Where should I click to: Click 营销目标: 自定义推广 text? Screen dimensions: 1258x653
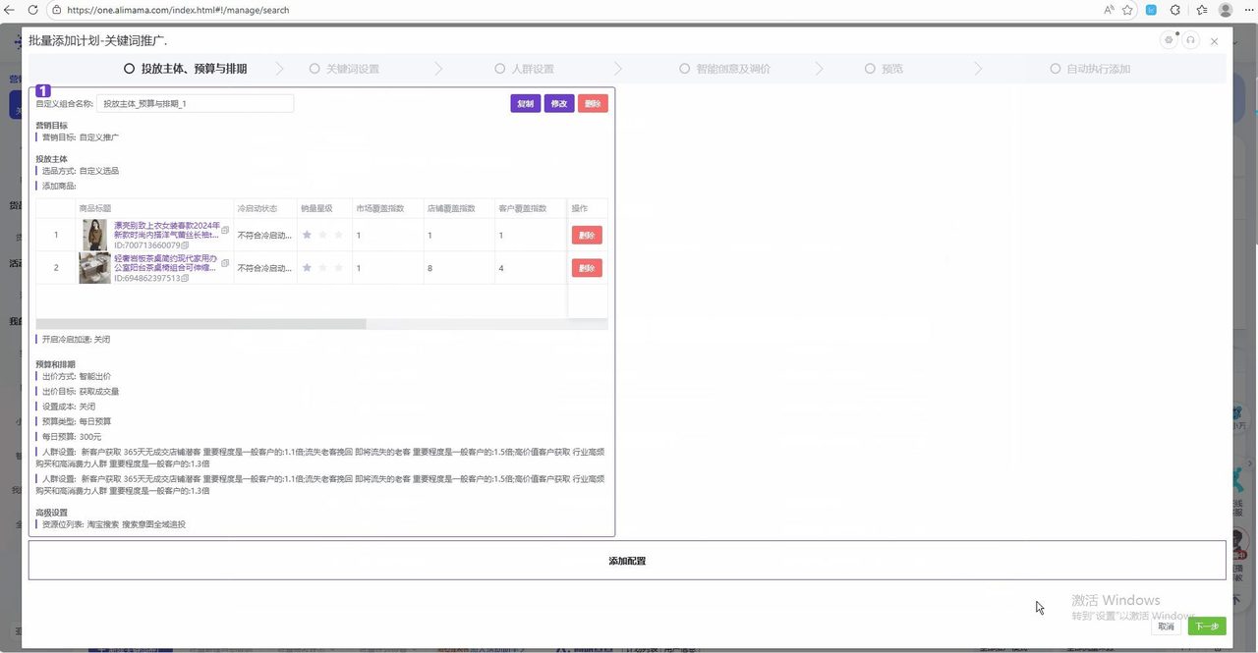(81, 137)
